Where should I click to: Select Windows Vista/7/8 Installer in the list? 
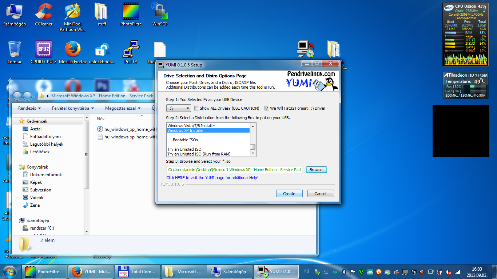191,126
